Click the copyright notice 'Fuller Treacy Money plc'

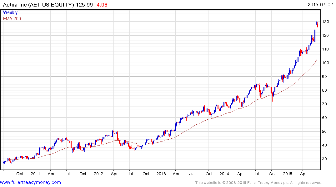tap(268, 183)
